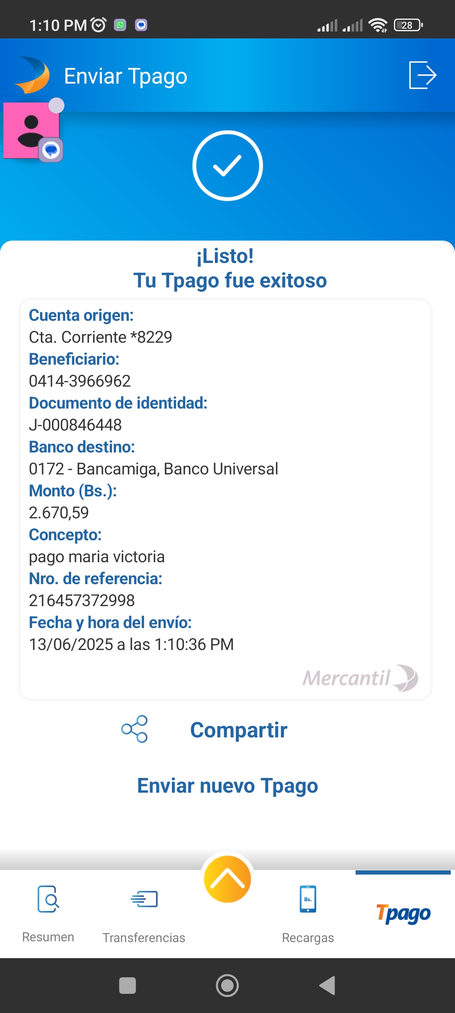Tap the success checkmark circle
This screenshot has height=1013, width=455.
[x=227, y=165]
